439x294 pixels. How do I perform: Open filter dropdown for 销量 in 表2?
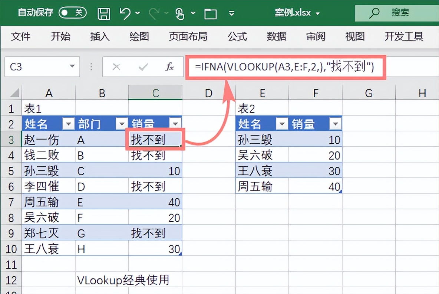tap(335, 124)
